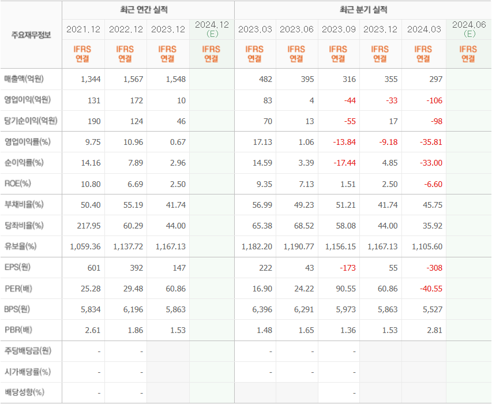Select the '부채비율(%)' row label
This screenshot has height=404, width=492.
point(24,205)
